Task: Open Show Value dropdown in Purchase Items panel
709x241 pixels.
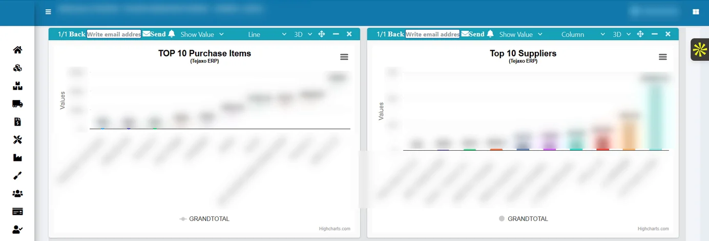Action: [202, 34]
